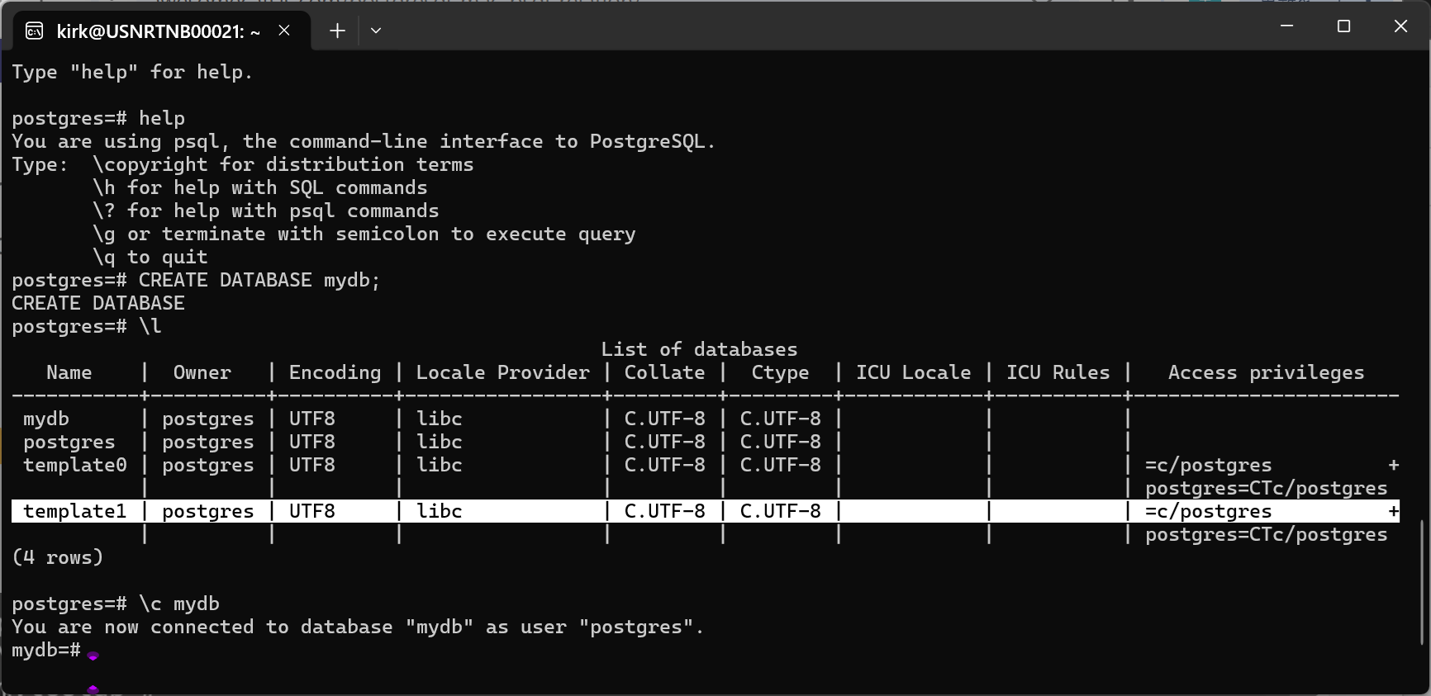
Task: Click the "Encoding" column header text
Action: 335,372
